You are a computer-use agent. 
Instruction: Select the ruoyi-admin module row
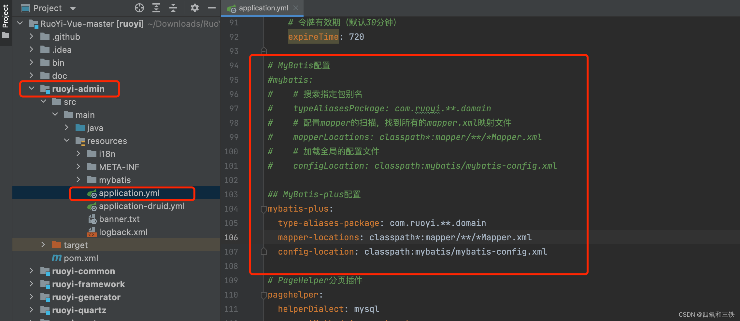point(116,89)
